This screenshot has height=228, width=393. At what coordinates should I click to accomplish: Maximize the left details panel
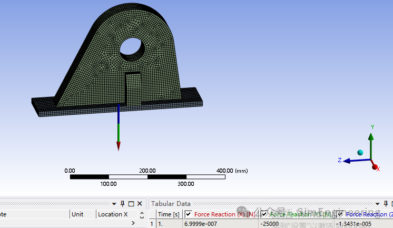131,204
